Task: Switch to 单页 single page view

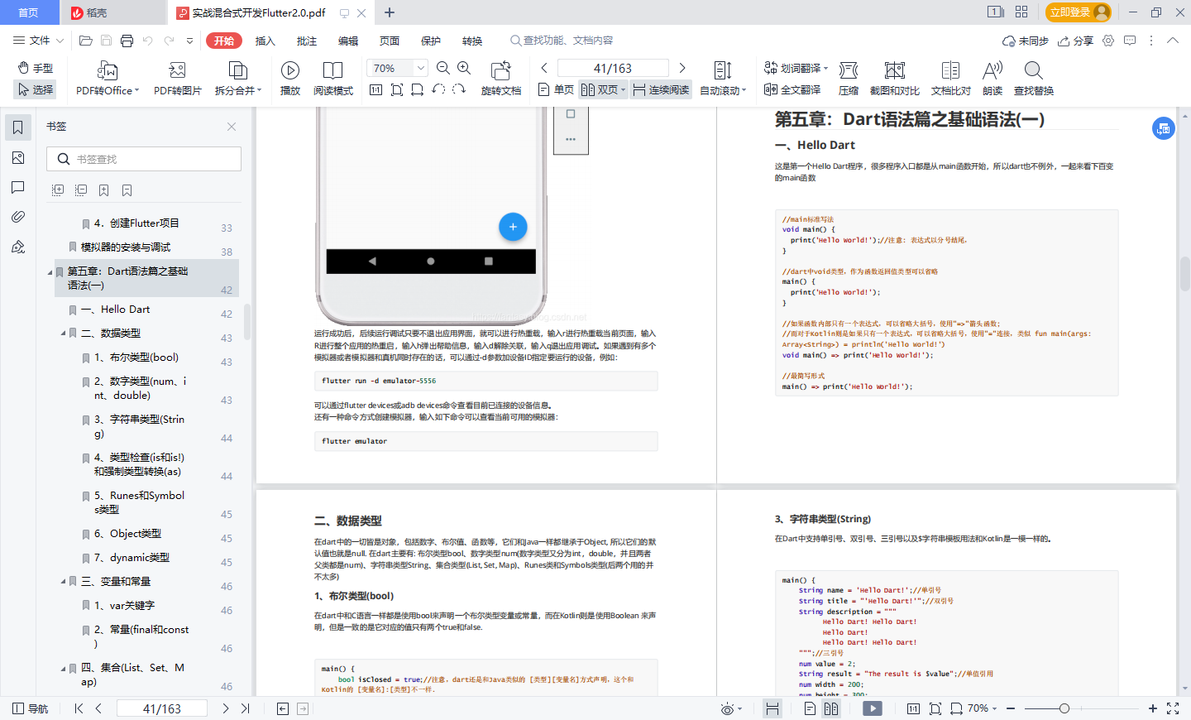Action: (x=556, y=89)
